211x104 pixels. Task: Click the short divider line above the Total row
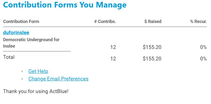click(37, 51)
